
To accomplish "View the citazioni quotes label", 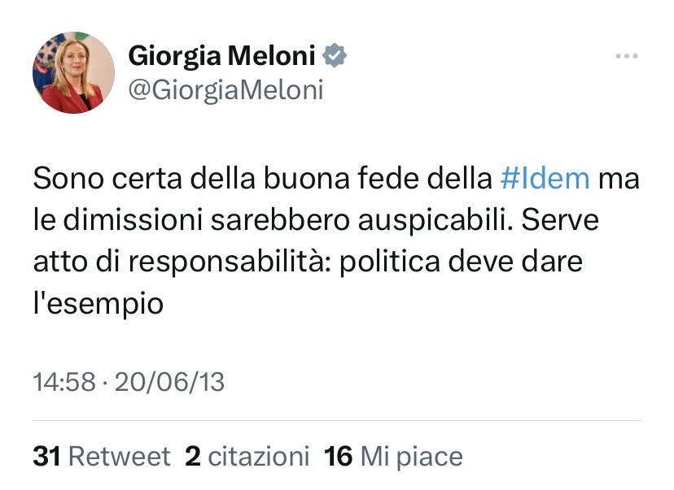I will (x=259, y=457).
